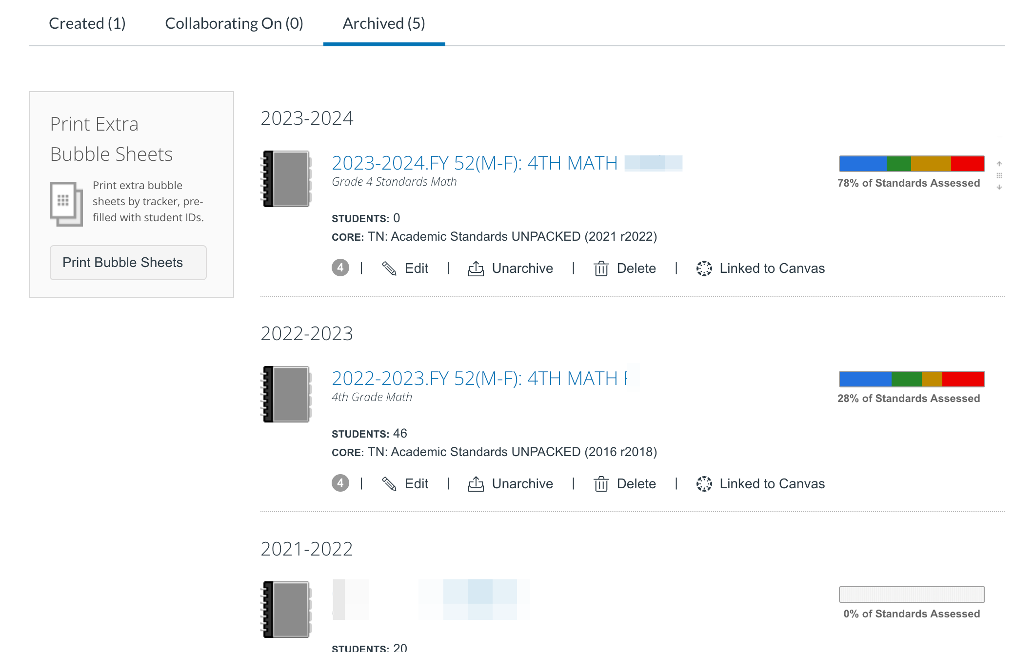The height and width of the screenshot is (652, 1034).
Task: Click the notebook thumbnail for the 2023-2024 tracker
Action: pyautogui.click(x=287, y=179)
